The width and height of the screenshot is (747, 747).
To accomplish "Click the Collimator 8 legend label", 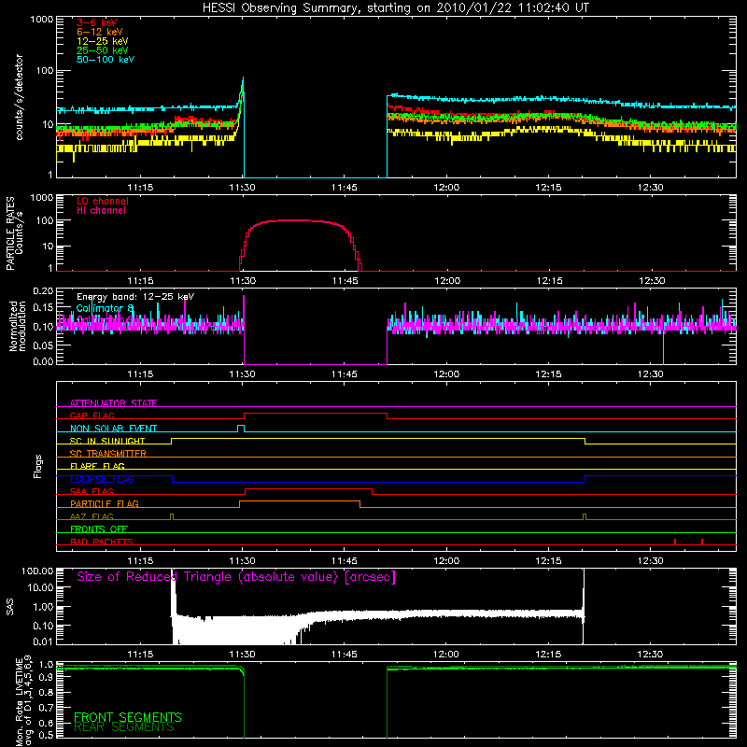I will click(105, 308).
